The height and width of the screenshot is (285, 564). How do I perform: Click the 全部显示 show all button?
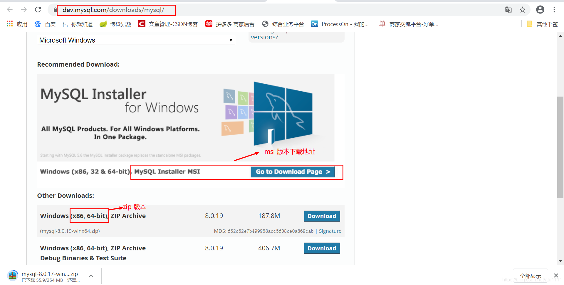[x=531, y=276]
